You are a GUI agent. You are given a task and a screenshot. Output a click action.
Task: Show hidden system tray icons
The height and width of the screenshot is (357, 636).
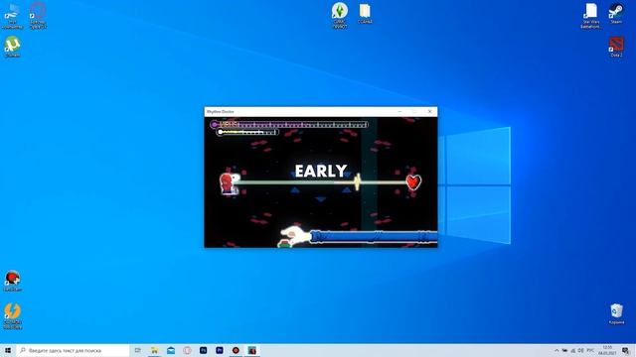point(556,350)
